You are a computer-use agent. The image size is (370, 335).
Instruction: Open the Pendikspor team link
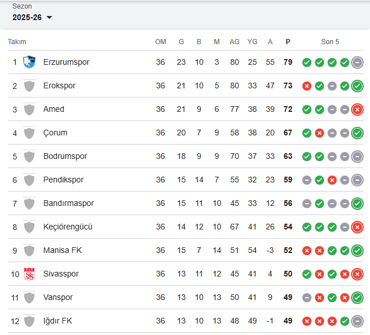coord(63,180)
